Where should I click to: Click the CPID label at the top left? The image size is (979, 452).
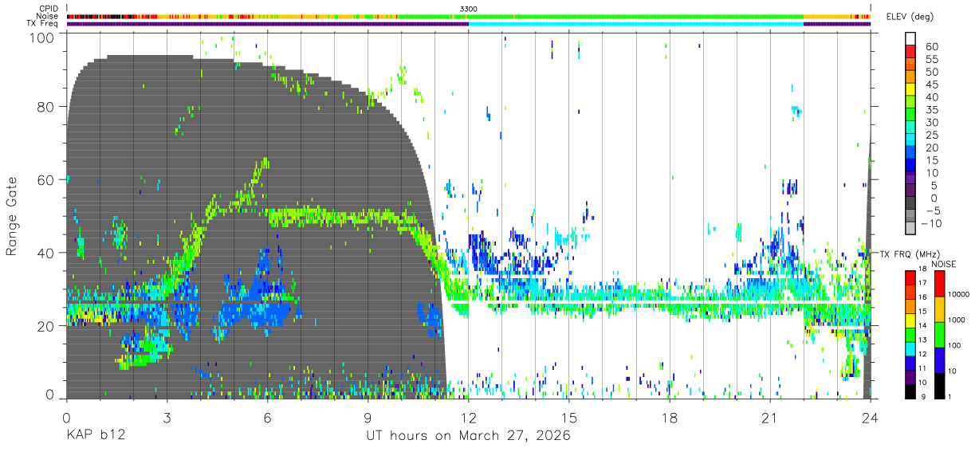pos(48,9)
